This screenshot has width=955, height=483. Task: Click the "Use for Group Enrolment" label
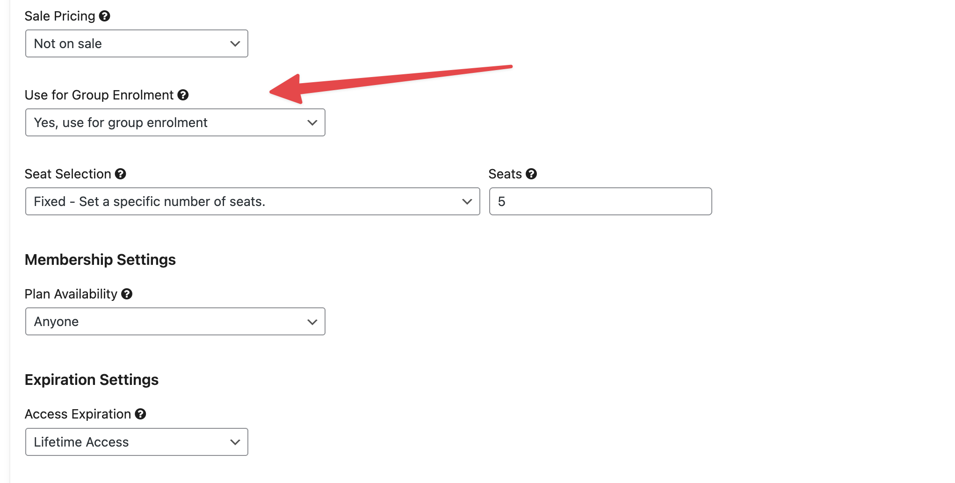coord(99,95)
